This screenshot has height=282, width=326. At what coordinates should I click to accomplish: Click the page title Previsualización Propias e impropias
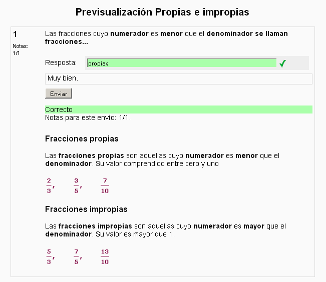point(162,11)
